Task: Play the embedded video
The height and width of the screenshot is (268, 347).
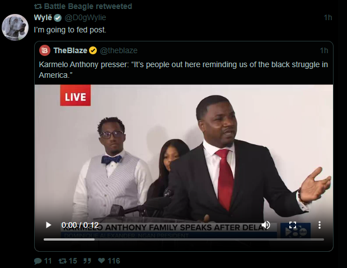Action: click(x=48, y=225)
